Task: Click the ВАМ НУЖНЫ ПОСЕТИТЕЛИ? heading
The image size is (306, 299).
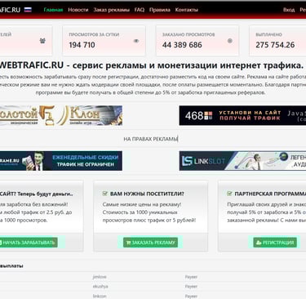Action: tap(147, 194)
